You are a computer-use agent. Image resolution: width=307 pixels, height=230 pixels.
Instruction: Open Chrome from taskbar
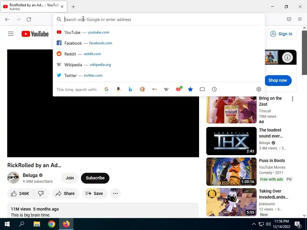point(52,224)
